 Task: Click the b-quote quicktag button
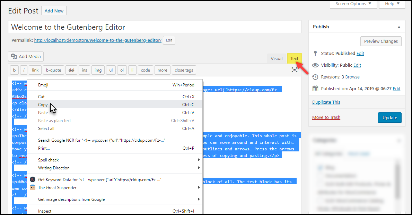click(x=54, y=70)
